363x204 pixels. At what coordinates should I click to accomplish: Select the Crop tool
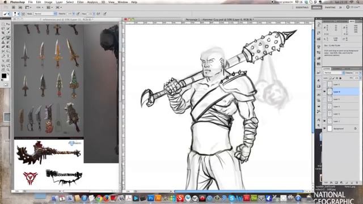click(x=3, y=33)
